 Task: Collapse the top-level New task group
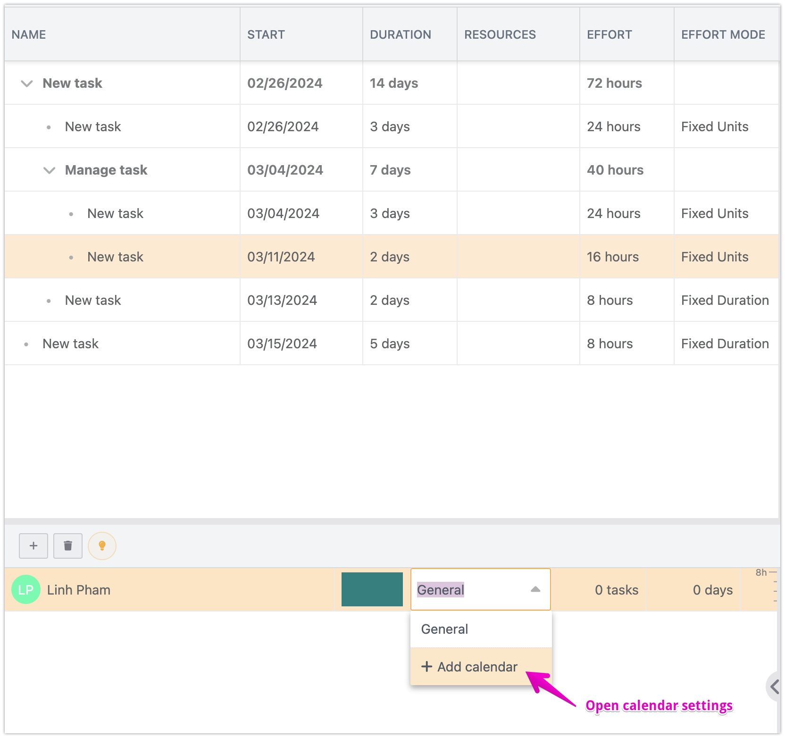27,84
